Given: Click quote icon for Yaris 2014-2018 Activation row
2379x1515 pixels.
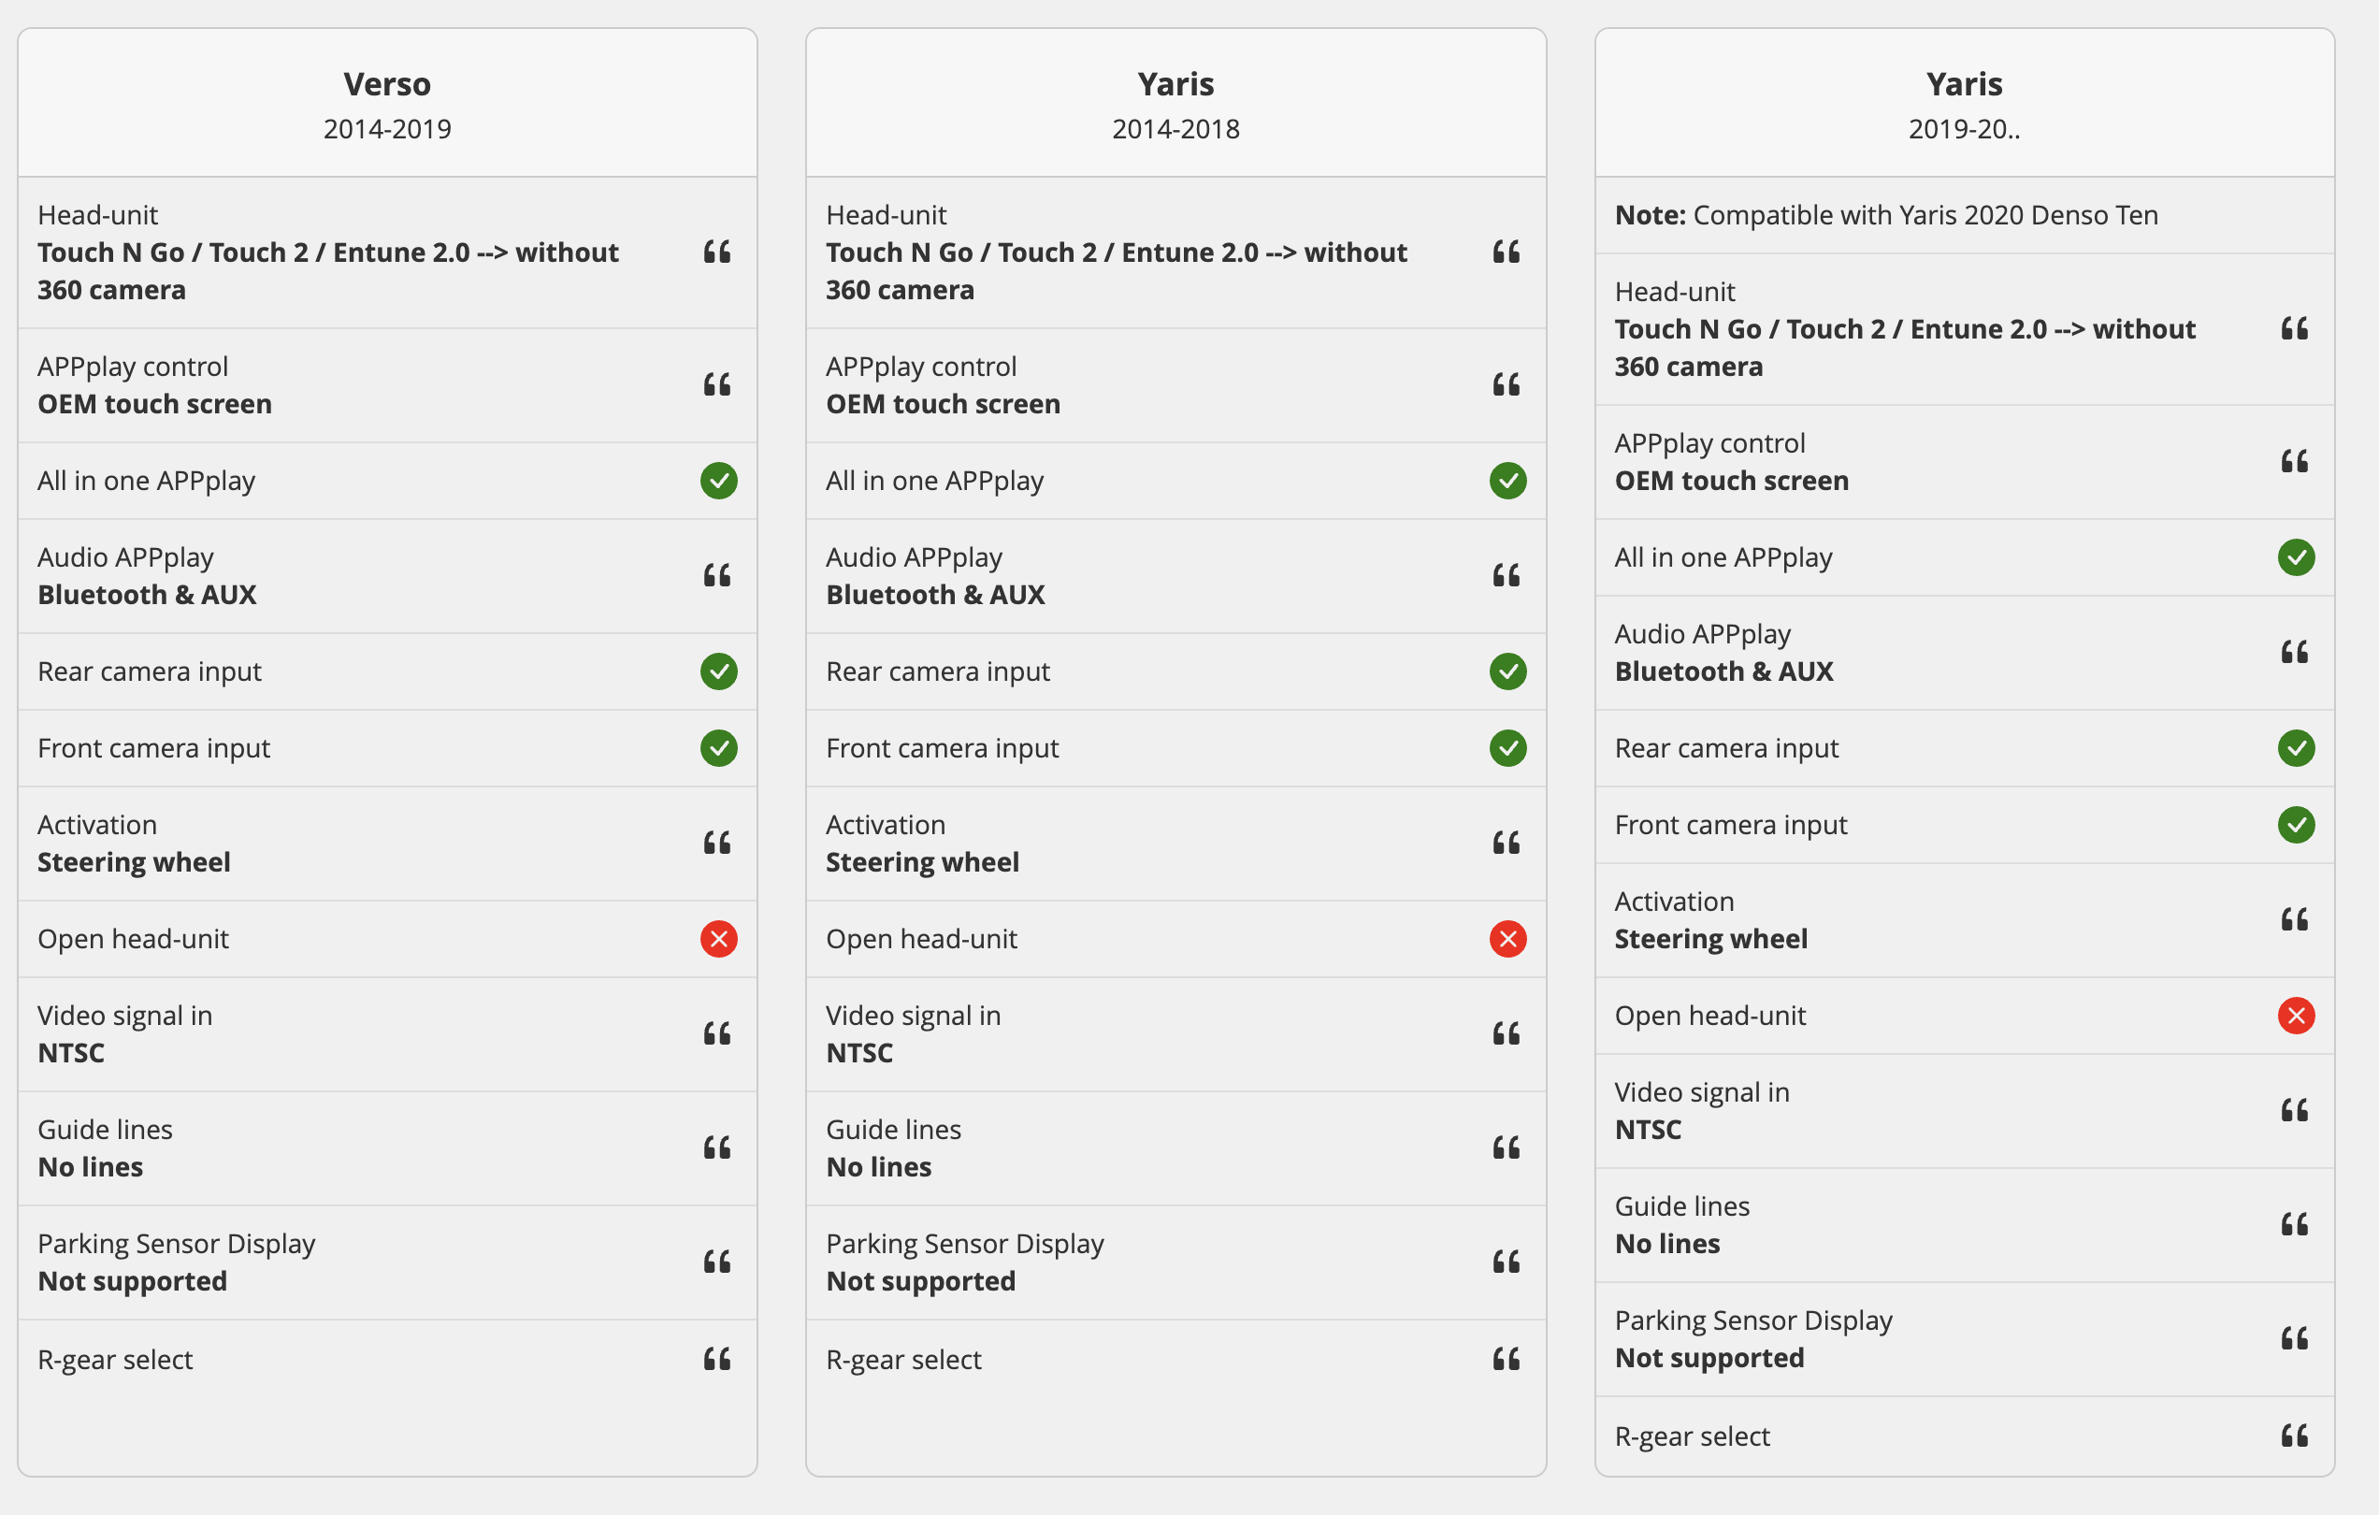Looking at the screenshot, I should [x=1507, y=843].
